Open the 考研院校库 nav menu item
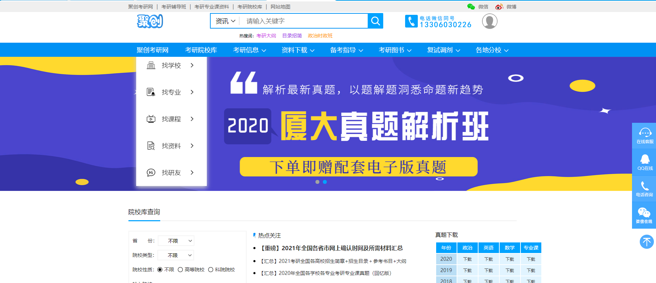This screenshot has height=283, width=656. [x=201, y=50]
